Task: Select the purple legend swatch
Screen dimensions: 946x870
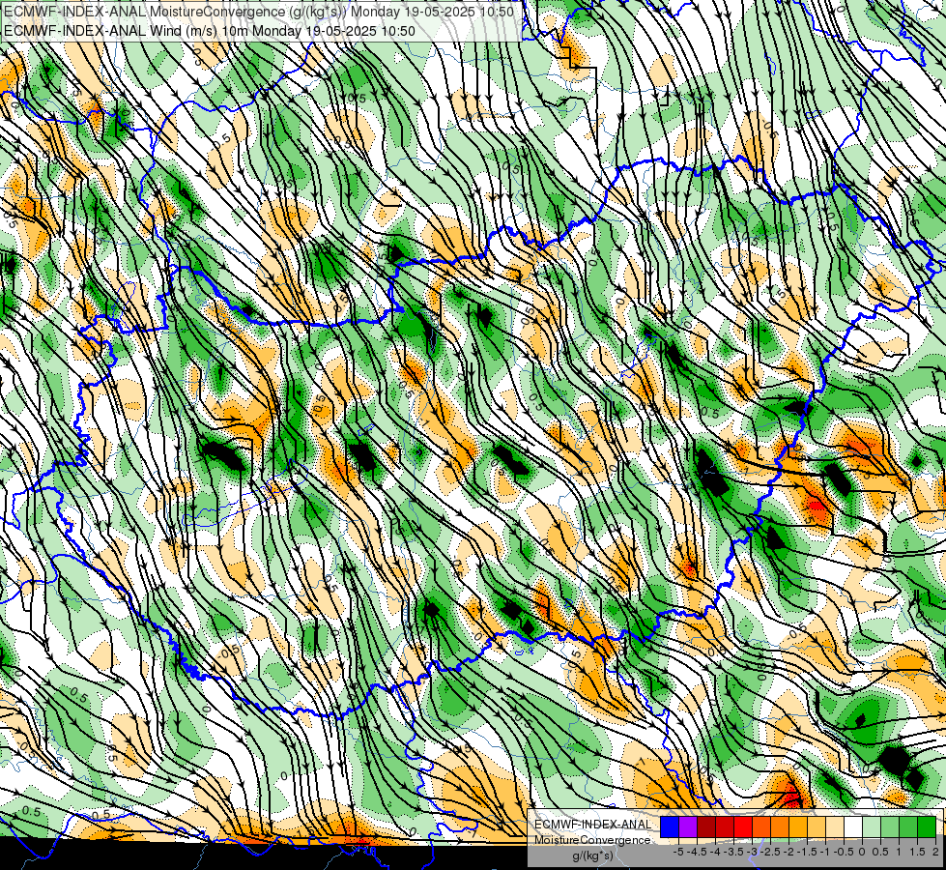Action: (x=688, y=827)
